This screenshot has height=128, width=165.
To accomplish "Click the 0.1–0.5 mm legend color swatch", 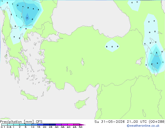I will coord(4,125).
